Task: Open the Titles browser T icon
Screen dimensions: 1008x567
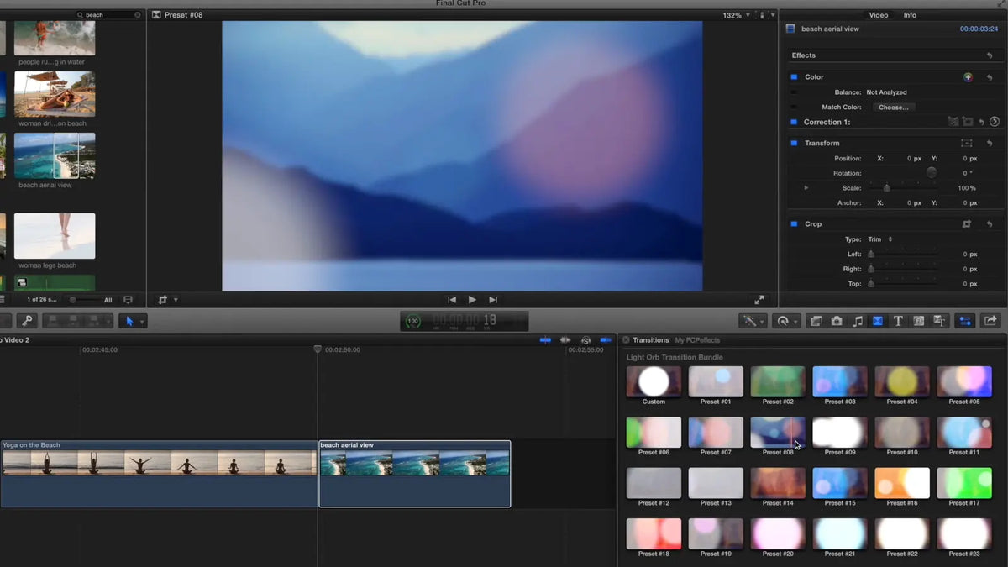Action: 898,321
